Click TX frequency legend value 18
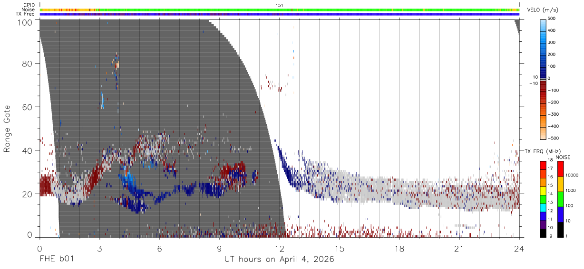Screen dimensions: 584x269 click(x=551, y=161)
